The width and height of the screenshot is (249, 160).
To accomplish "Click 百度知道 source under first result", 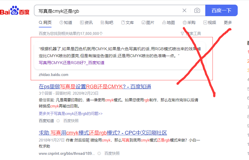I will (x=46, y=121).
